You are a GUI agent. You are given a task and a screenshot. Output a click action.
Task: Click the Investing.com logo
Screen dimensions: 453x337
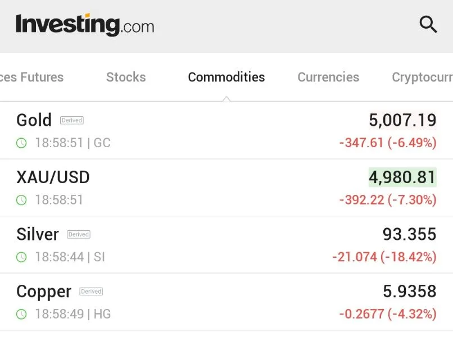coord(85,25)
